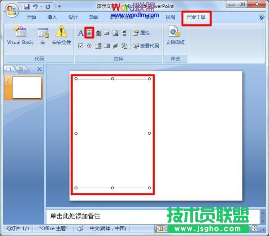Image resolution: width=269 pixels, height=236 pixels.
Task: Click the 宏 (Macros) icon
Action: tap(43, 35)
